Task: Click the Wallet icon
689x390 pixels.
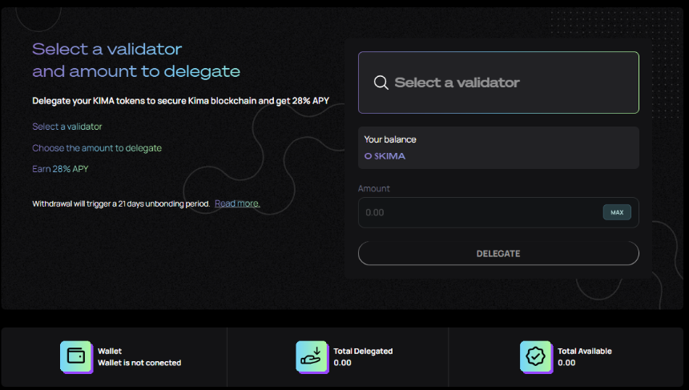Action: [x=76, y=356]
